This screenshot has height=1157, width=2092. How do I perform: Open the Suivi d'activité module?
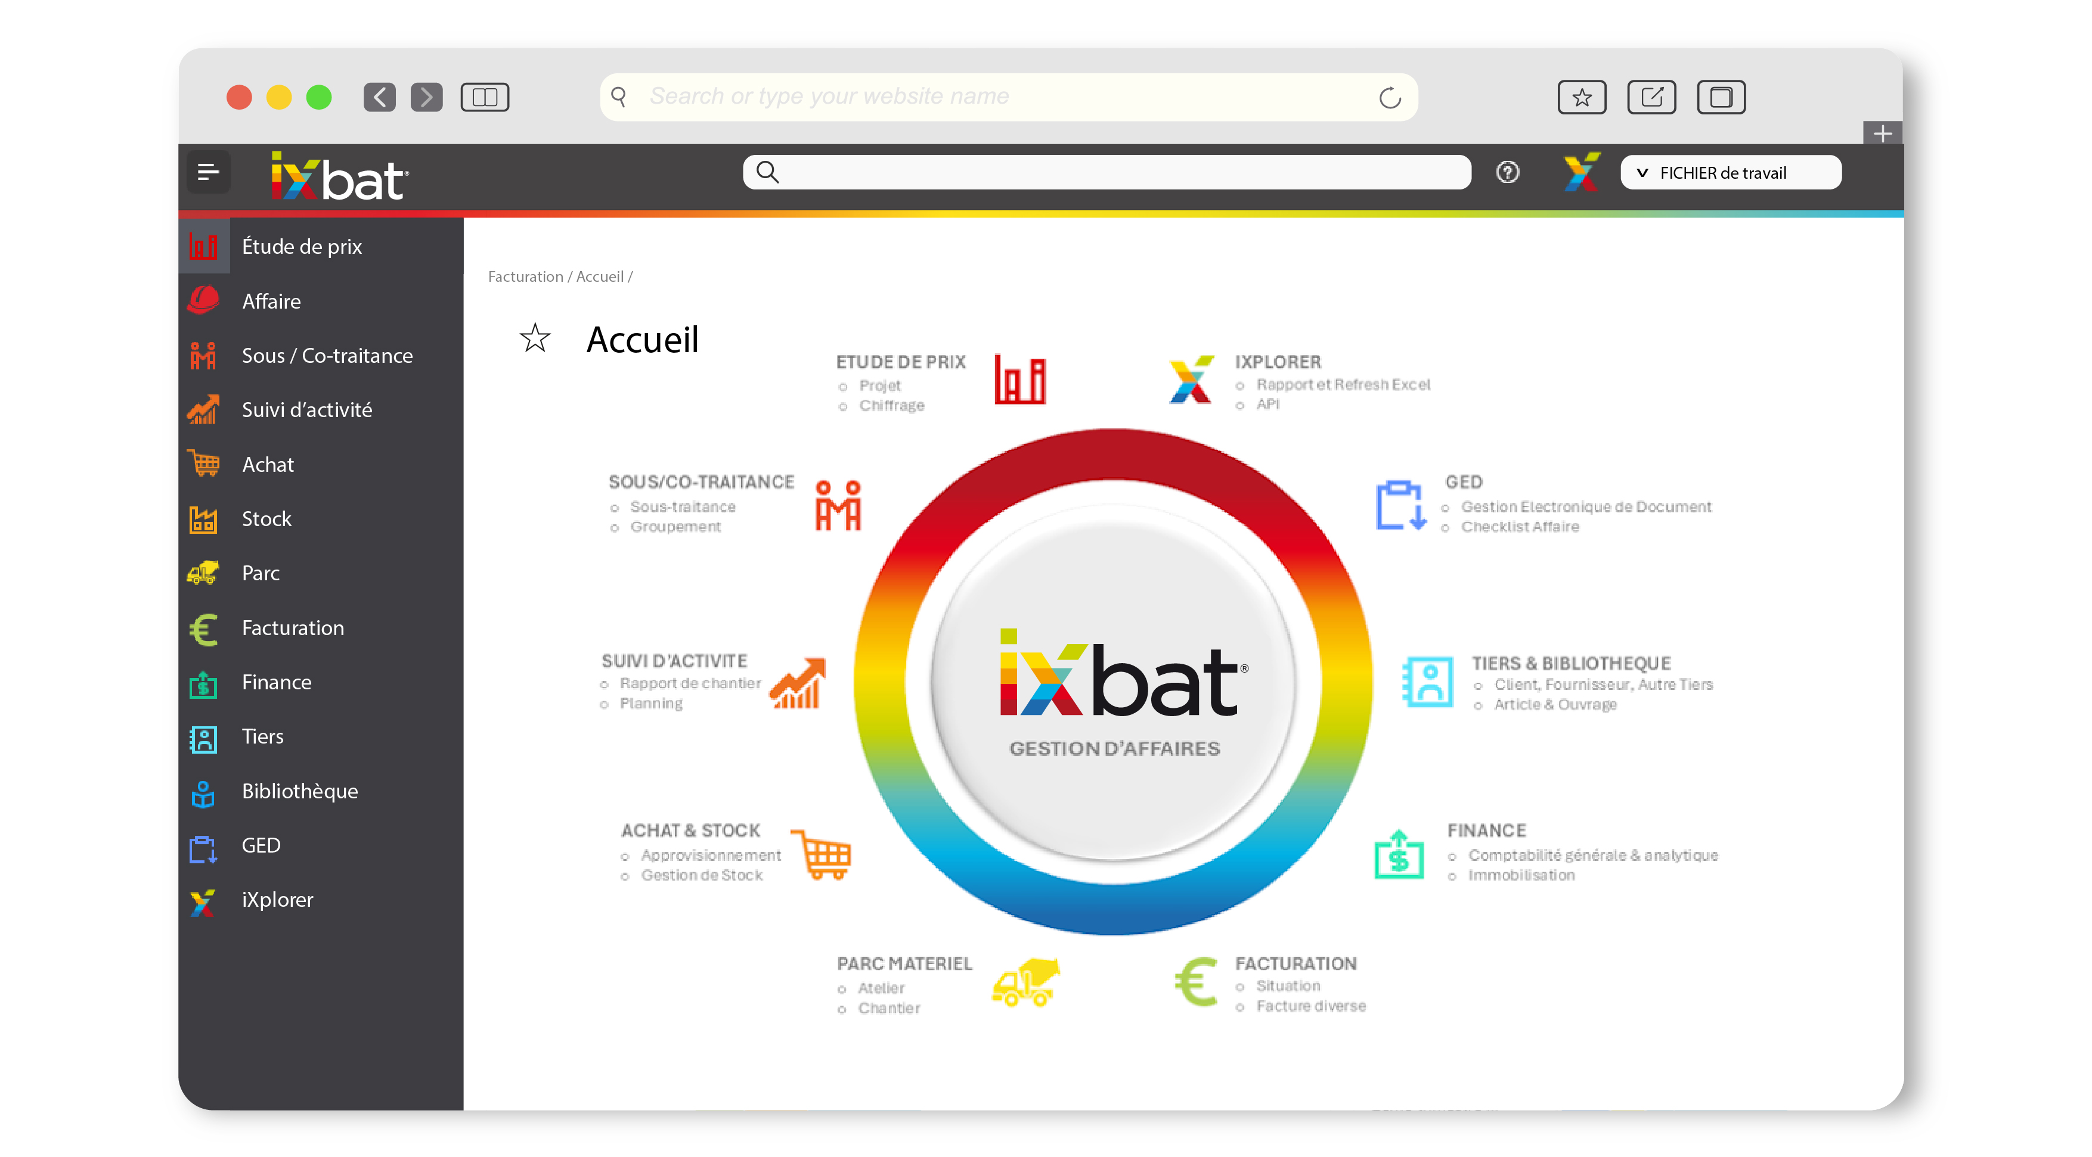click(x=306, y=410)
